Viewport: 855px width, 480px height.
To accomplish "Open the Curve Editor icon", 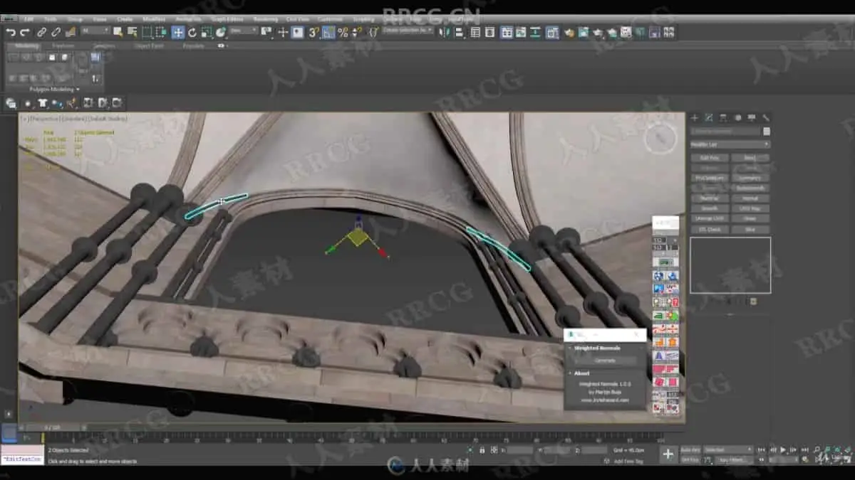I will pyautogui.click(x=521, y=32).
